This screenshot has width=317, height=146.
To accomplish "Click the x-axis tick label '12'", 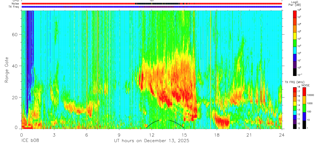I will (x=152, y=135).
